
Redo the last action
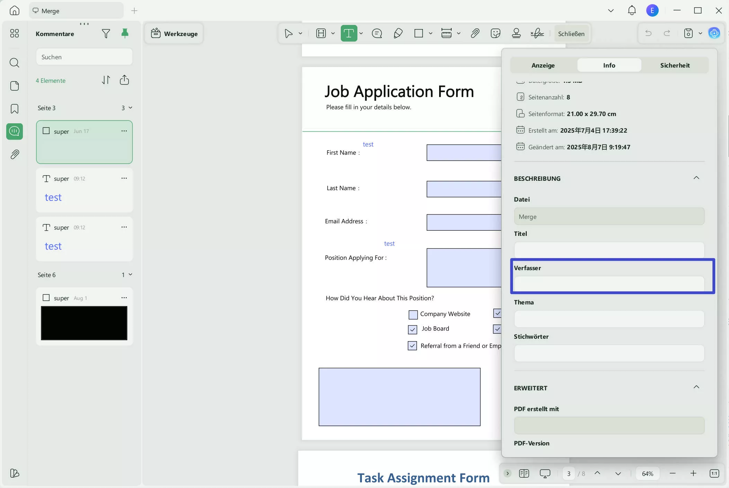(x=667, y=33)
